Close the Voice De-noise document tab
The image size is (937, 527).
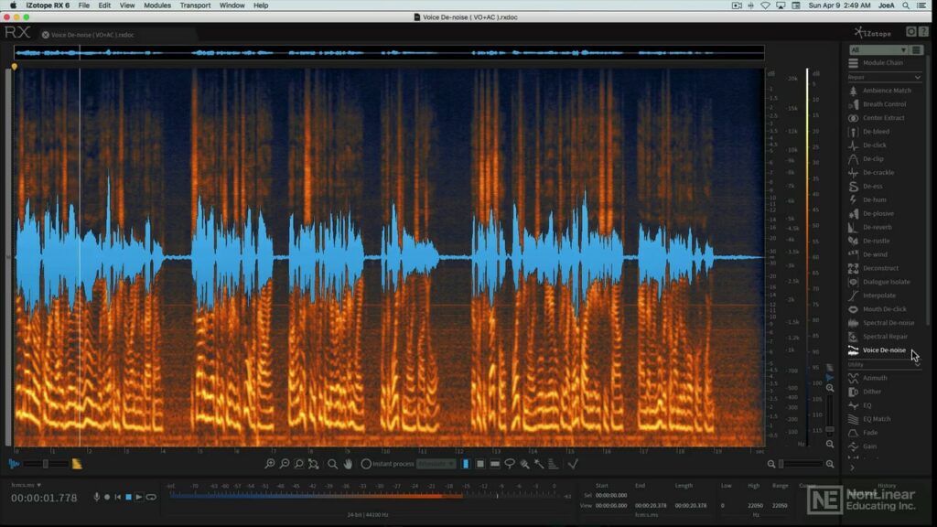coord(46,35)
